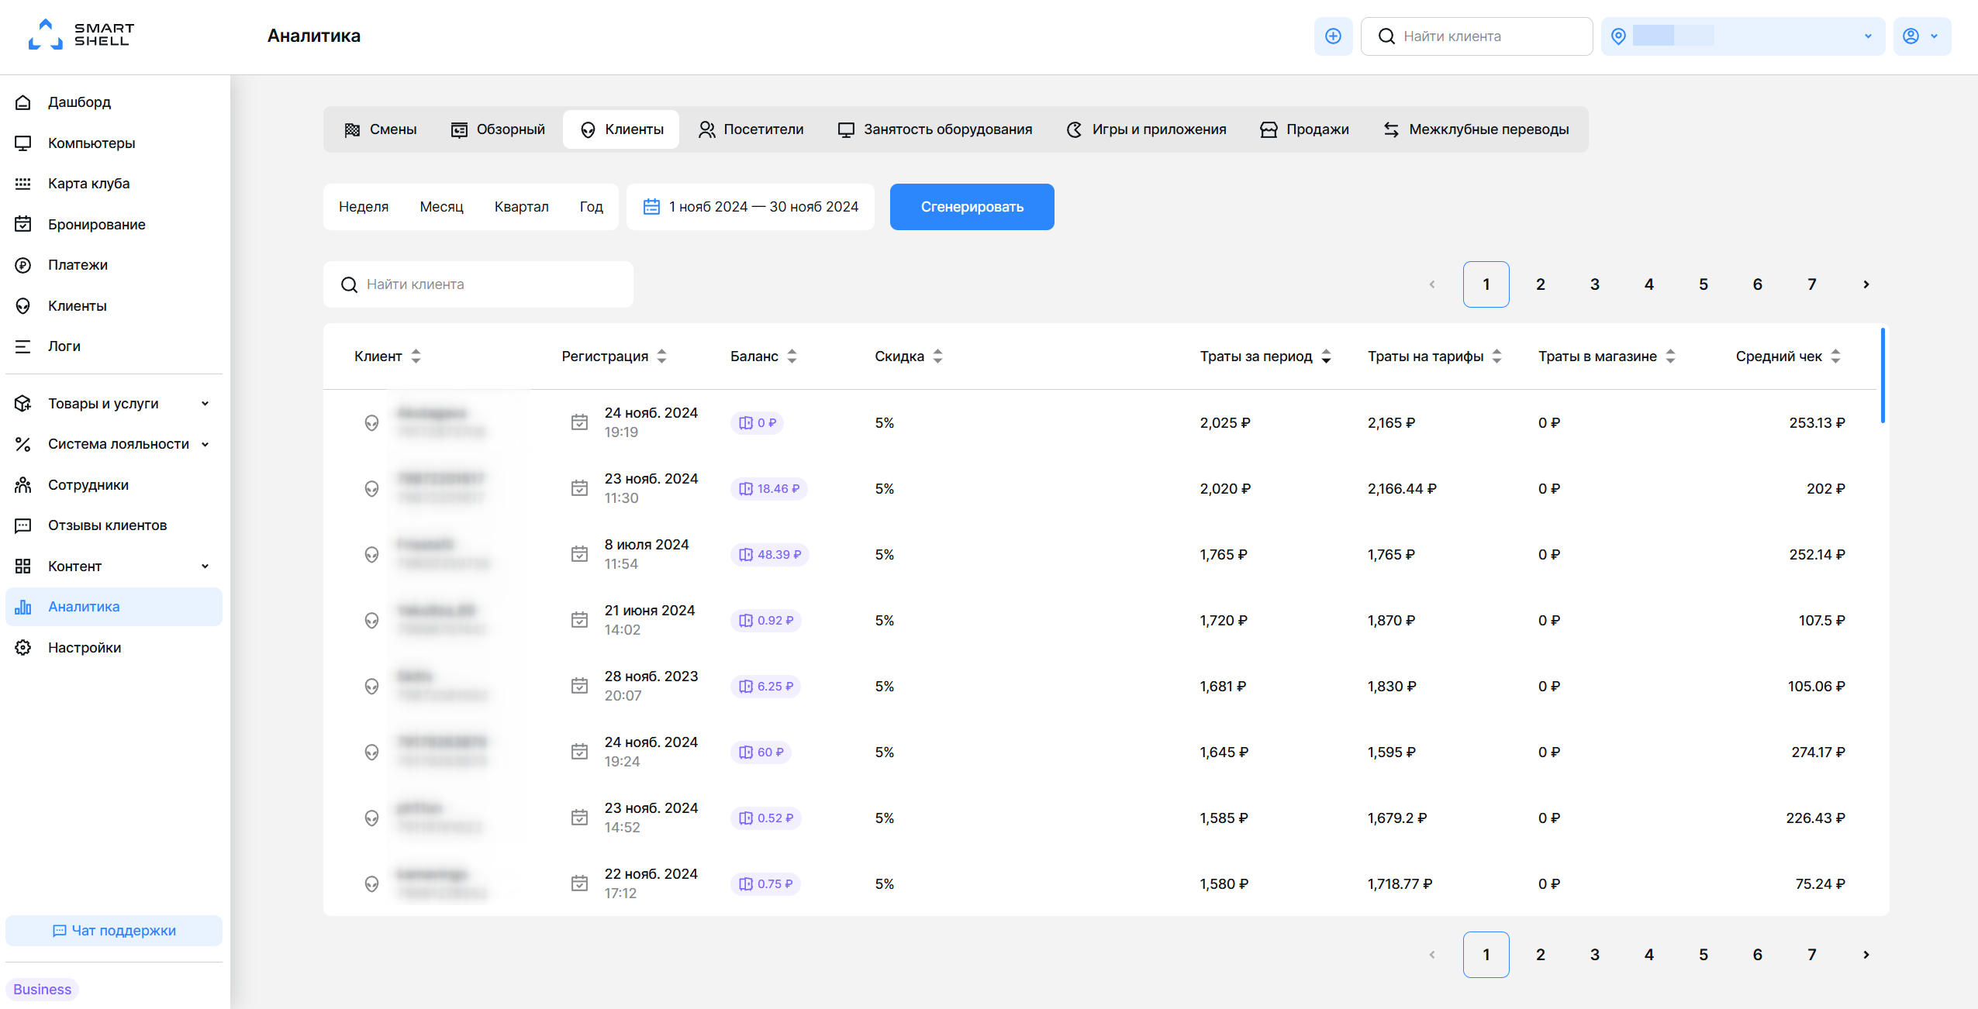Click client avatar icon in 1,765 ₽ row
Viewport: 1978px width, 1009px height.
pyautogui.click(x=372, y=555)
